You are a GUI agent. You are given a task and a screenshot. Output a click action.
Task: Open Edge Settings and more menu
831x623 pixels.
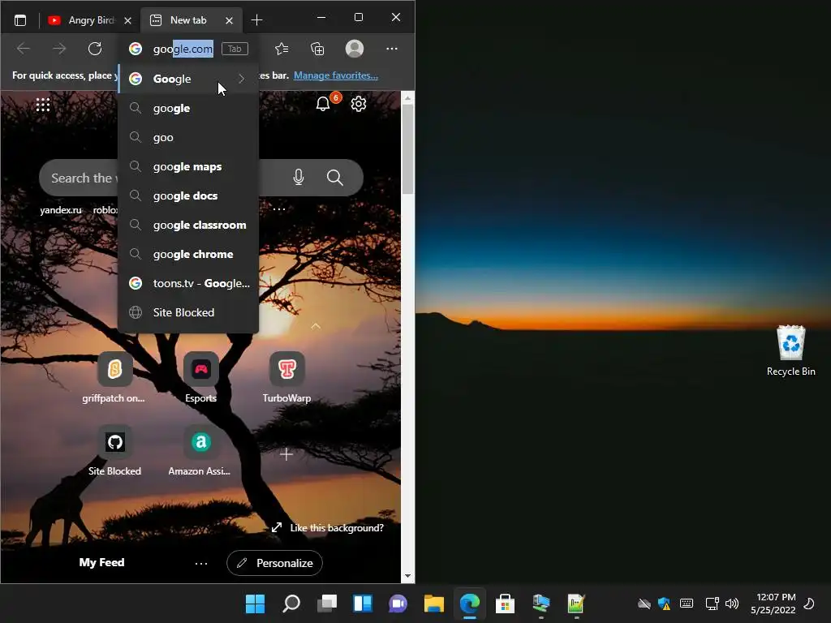(392, 49)
